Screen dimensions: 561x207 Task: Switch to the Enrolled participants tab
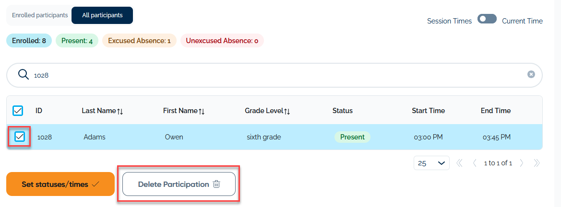[x=40, y=15]
